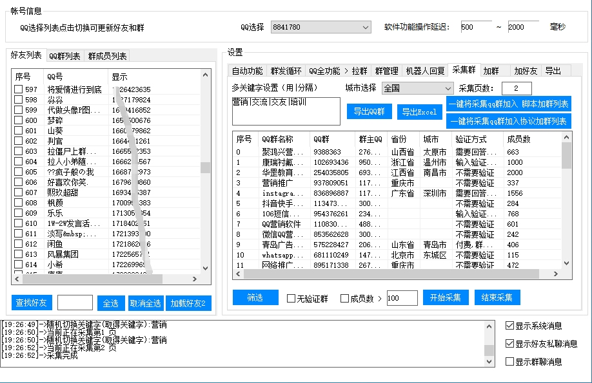Click the 结束采集 button

pos(497,297)
